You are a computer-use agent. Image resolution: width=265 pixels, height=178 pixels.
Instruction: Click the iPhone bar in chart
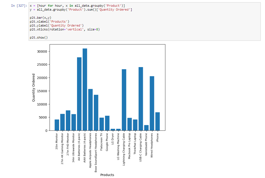(x=157, y=121)
